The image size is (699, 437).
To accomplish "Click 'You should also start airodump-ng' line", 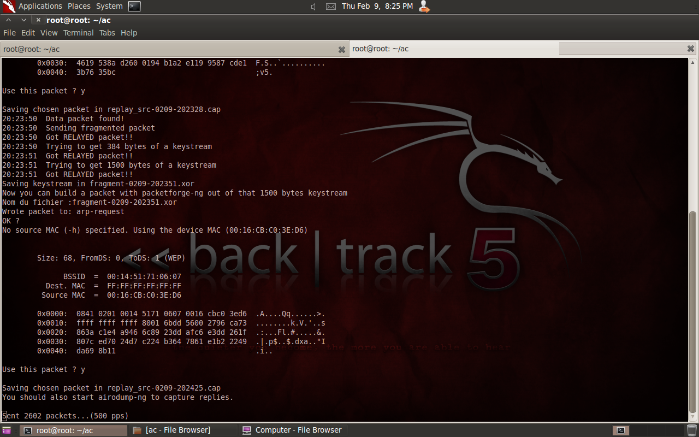I will (x=118, y=397).
